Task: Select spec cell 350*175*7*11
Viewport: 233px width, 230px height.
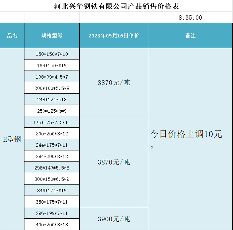Action: [x=52, y=202]
